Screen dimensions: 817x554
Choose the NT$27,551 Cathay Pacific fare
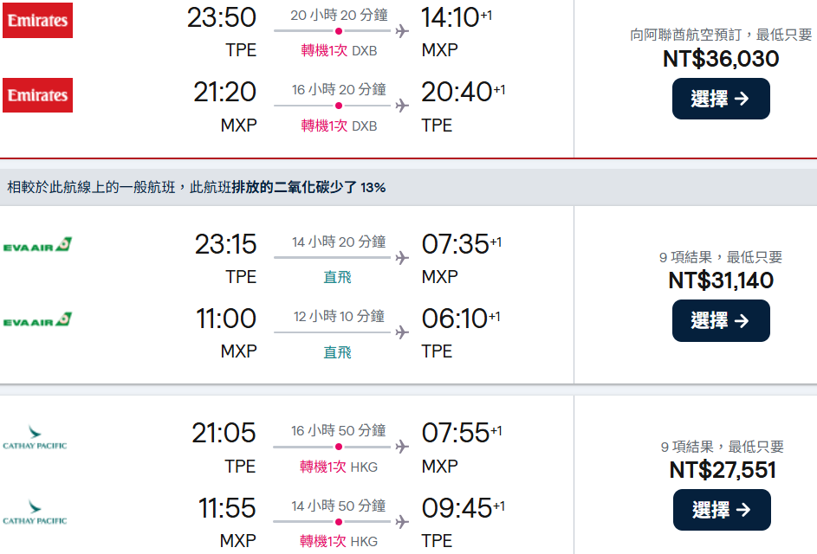[x=722, y=510]
